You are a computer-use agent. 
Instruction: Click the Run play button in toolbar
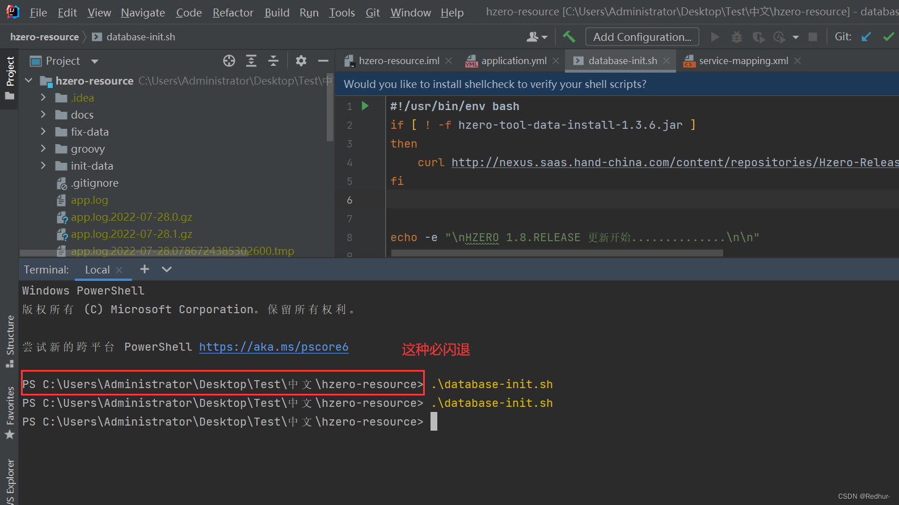tap(715, 37)
